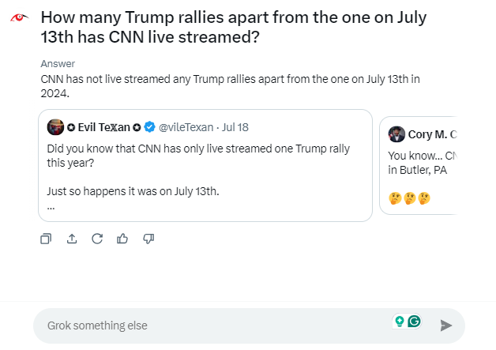Viewport: 496px width, 350px height.
Task: Send the Grok message
Action: pos(446,326)
